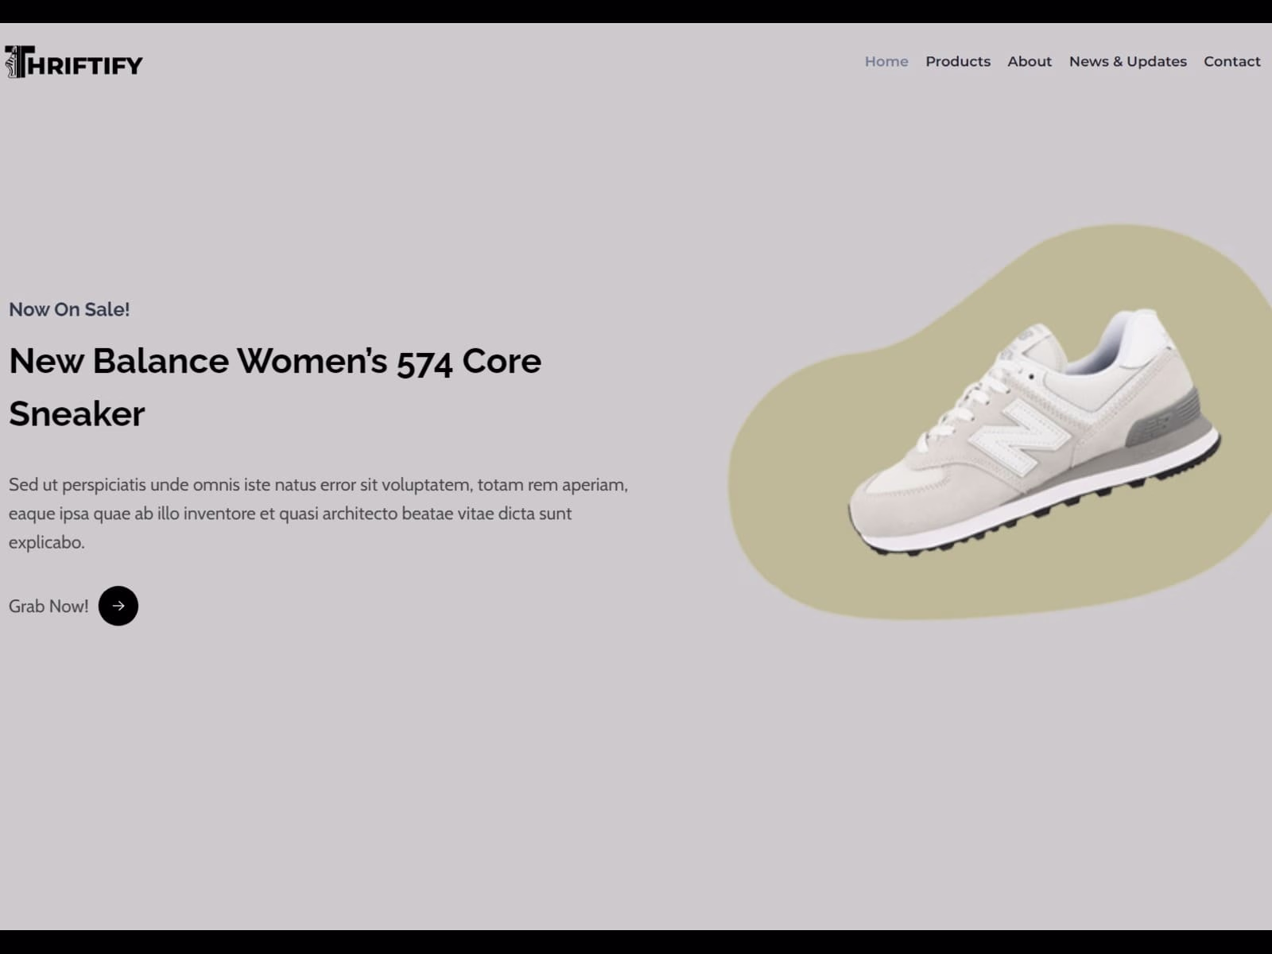Viewport: 1272px width, 954px height.
Task: Open the About page
Action: click(1030, 61)
